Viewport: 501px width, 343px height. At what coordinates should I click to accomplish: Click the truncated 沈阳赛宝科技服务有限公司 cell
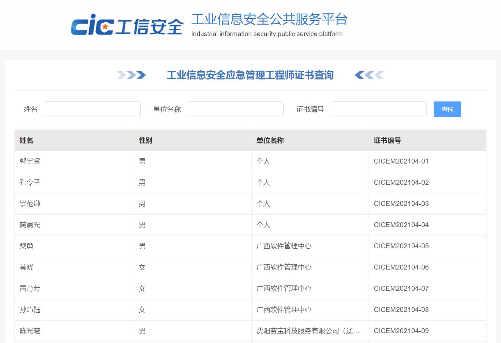(308, 331)
